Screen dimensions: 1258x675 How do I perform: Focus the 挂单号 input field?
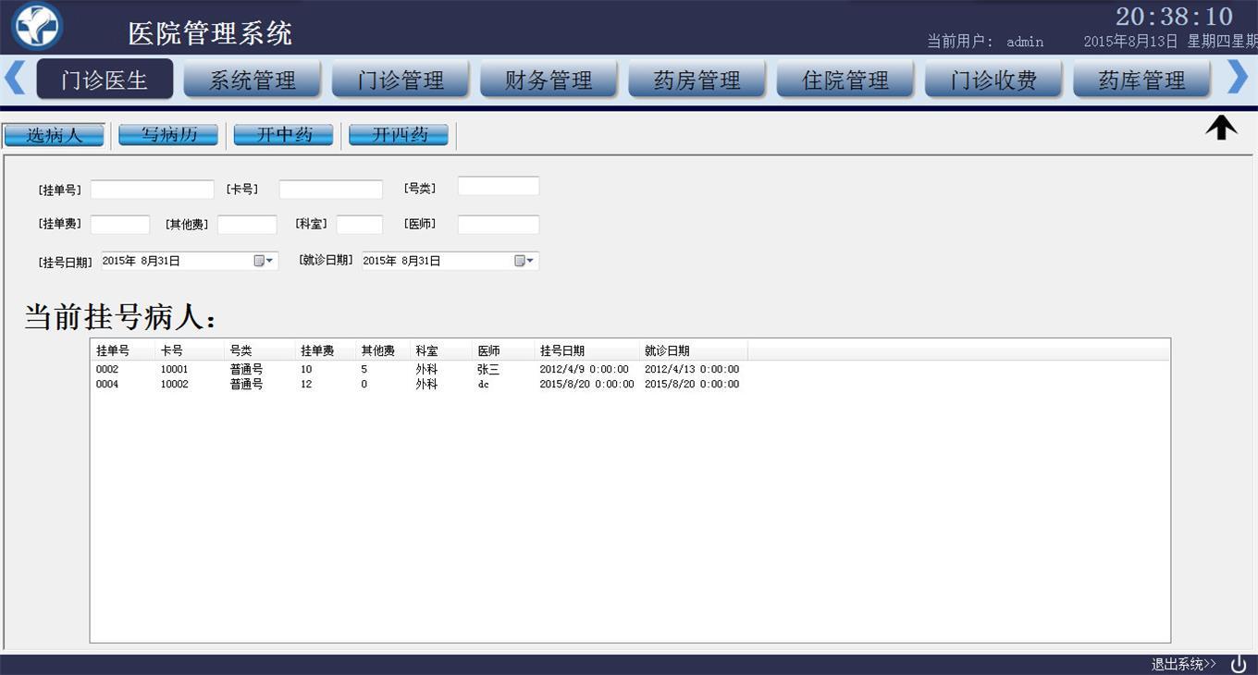coord(152,190)
